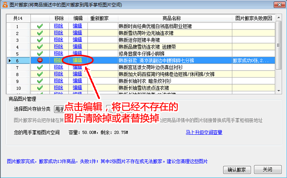Click the green check icon in row 10

(40, 88)
